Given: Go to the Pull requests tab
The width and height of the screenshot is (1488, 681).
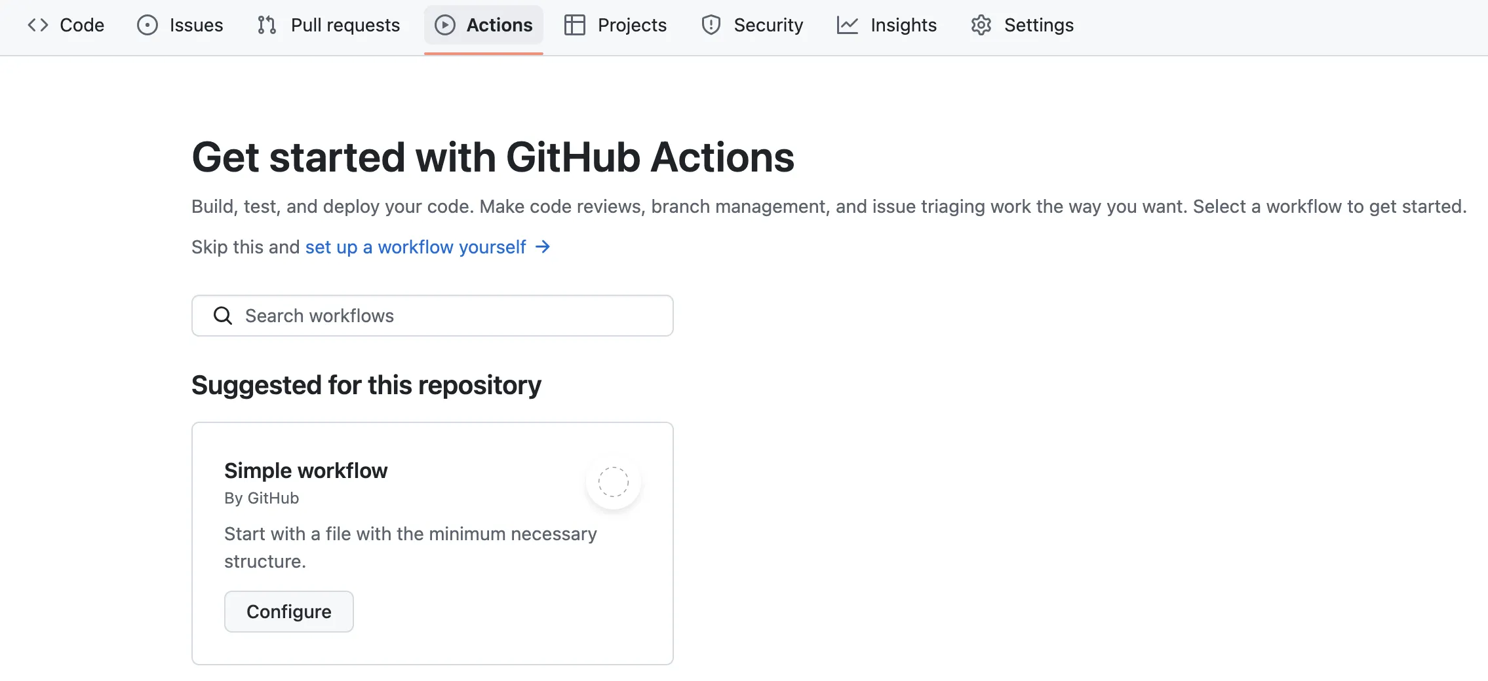Looking at the screenshot, I should (345, 25).
